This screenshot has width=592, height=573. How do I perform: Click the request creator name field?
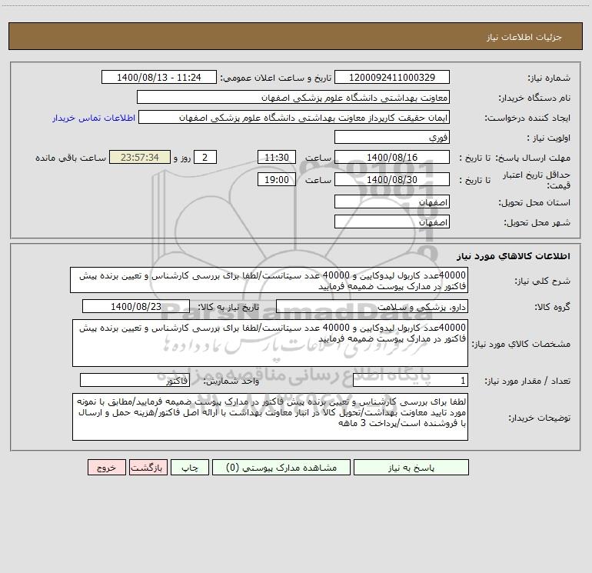click(x=294, y=117)
